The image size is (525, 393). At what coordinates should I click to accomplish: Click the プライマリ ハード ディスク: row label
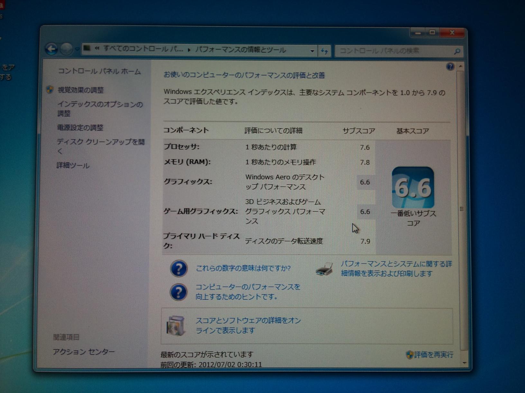[x=201, y=241]
